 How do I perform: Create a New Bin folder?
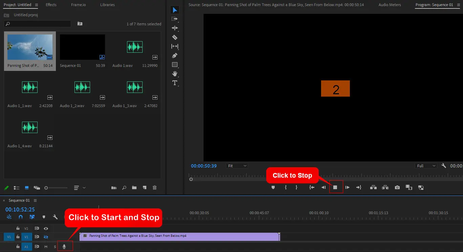point(134,187)
